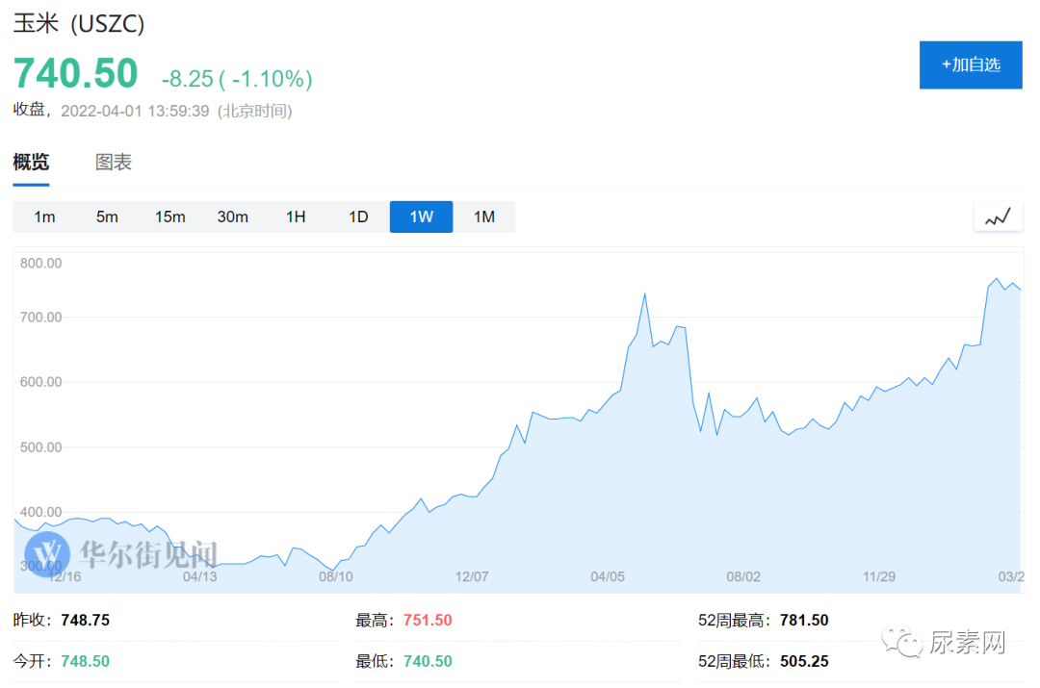The width and height of the screenshot is (1040, 688).
Task: Click the 玉米 (USZC) title
Action: pyautogui.click(x=79, y=24)
